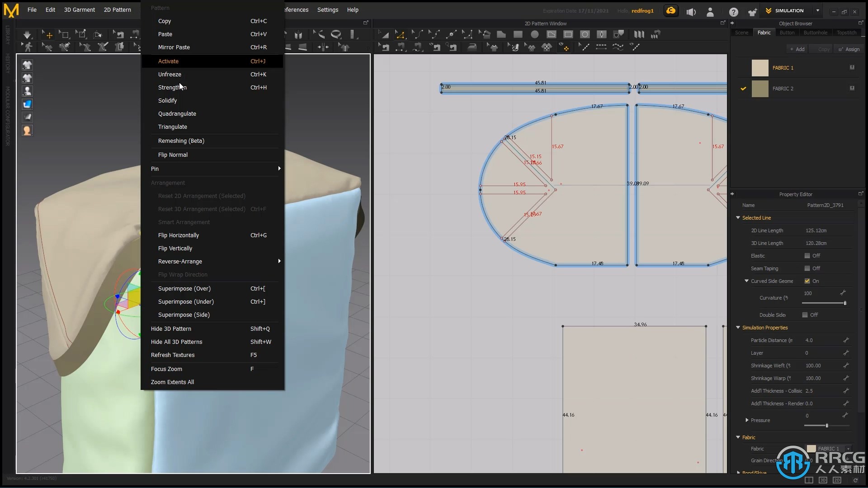Select the highlighted Edit Point/Segment tool
Image resolution: width=868 pixels, height=488 pixels.
click(x=400, y=34)
